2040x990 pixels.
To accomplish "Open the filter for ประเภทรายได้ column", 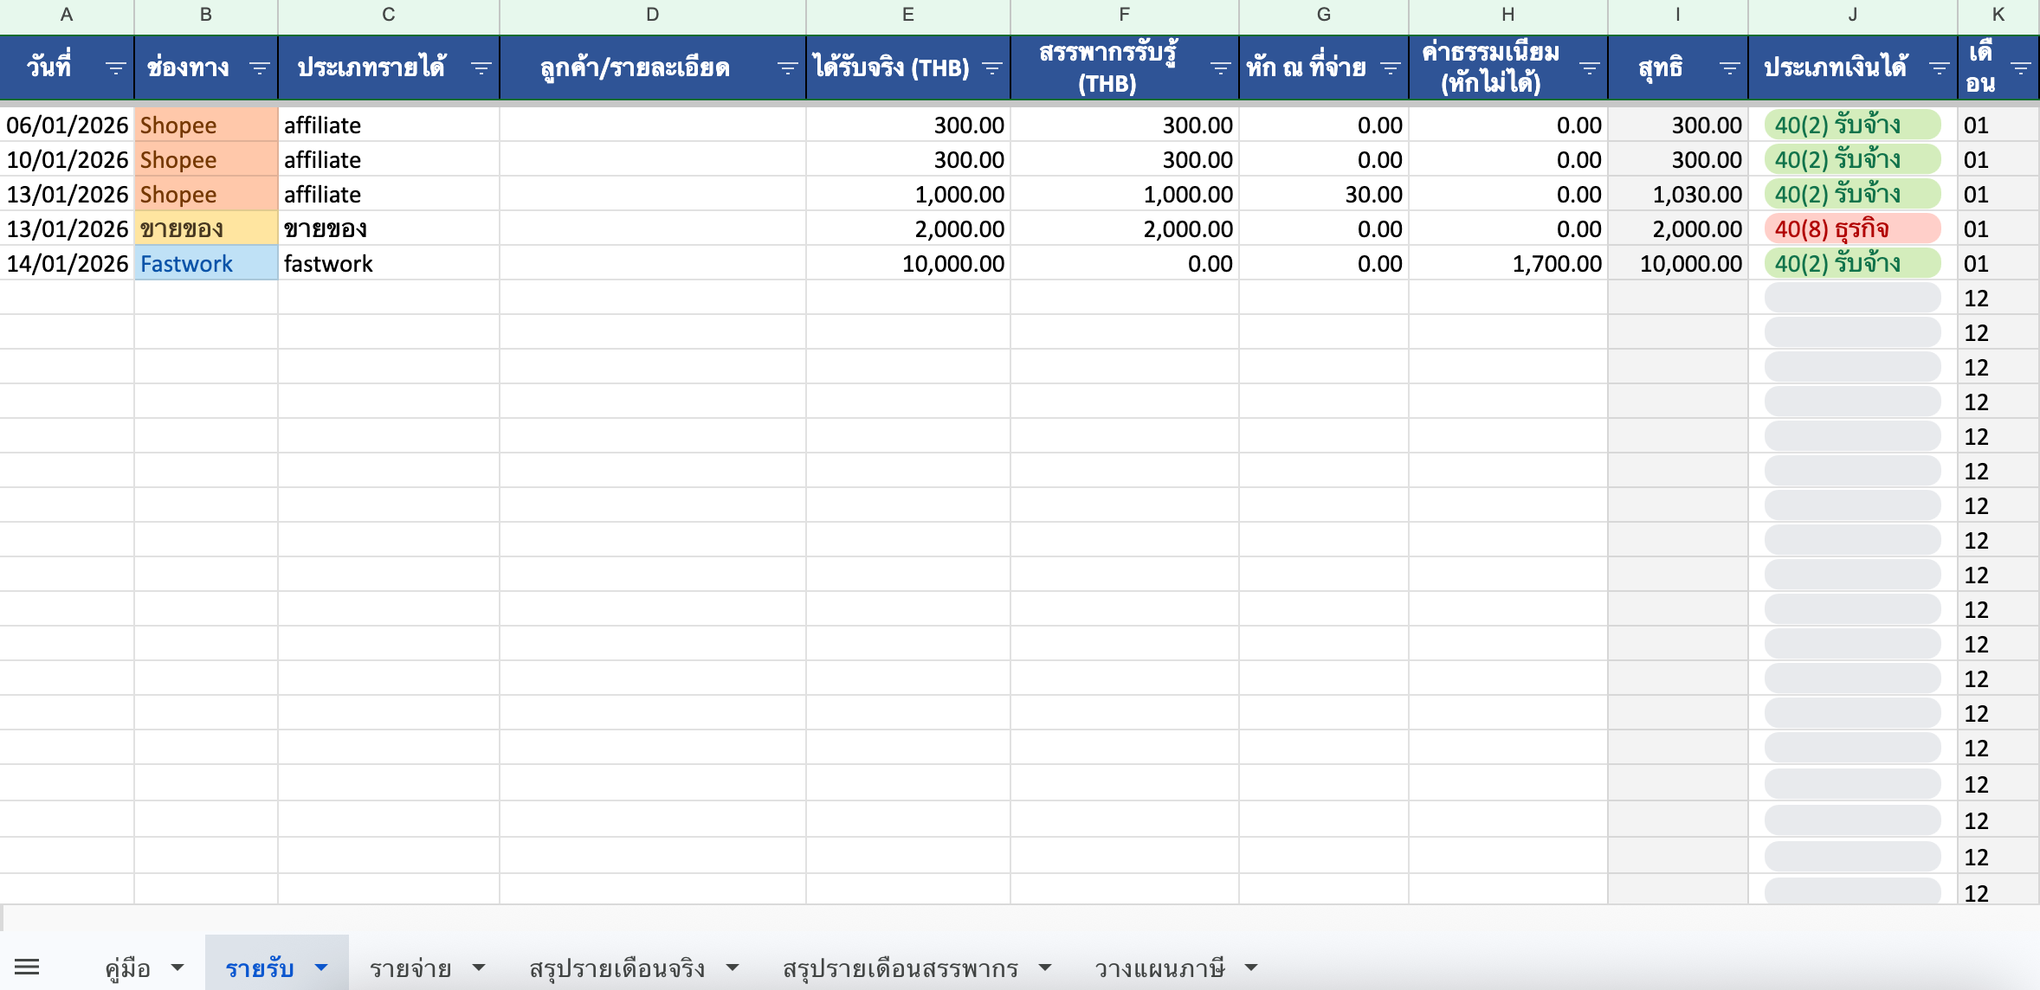I will pyautogui.click(x=481, y=67).
